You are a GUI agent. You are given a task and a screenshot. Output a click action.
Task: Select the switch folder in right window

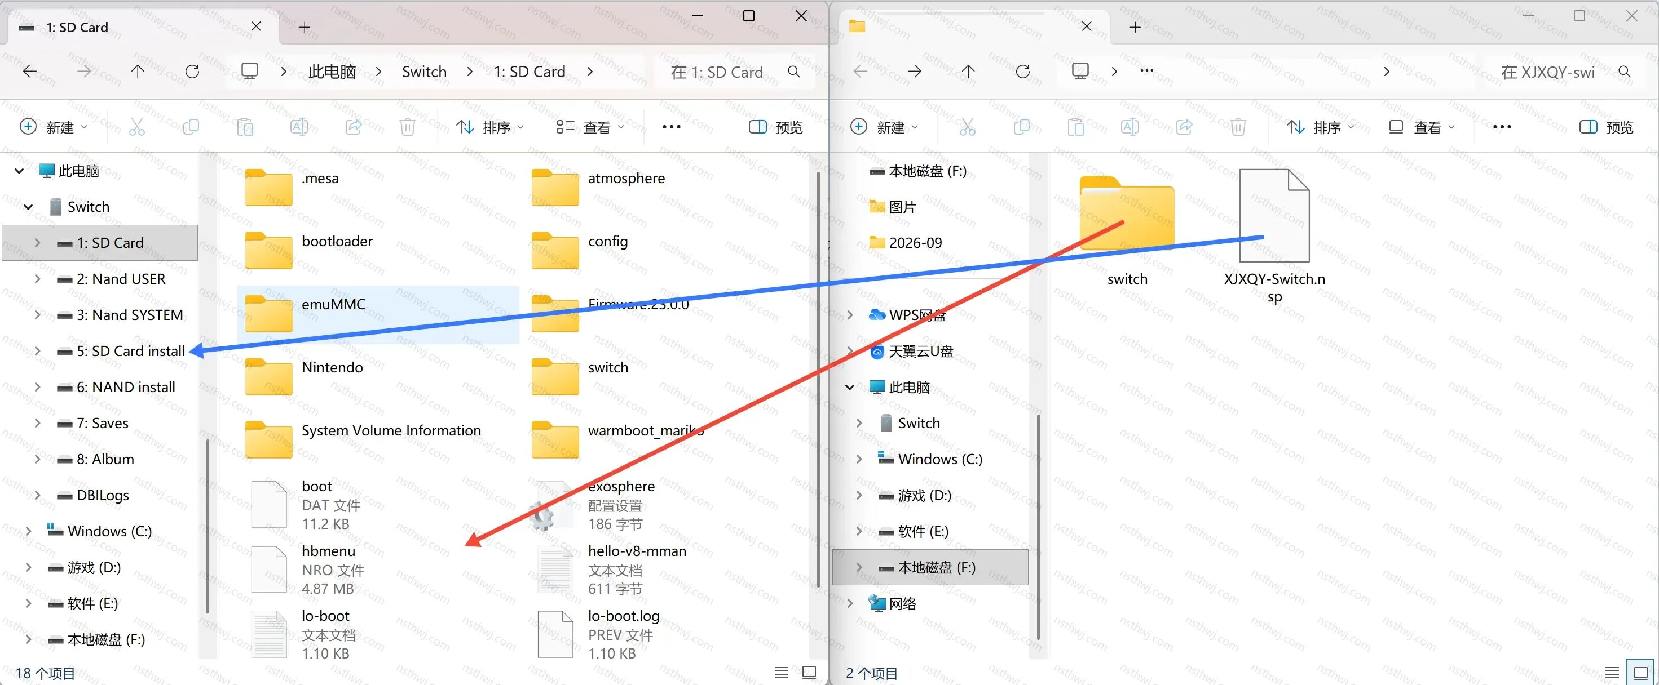1127,230
